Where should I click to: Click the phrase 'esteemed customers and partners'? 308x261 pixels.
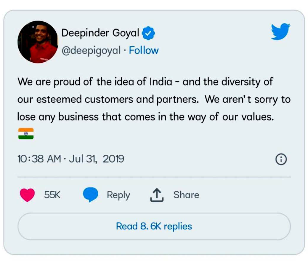click(x=118, y=99)
